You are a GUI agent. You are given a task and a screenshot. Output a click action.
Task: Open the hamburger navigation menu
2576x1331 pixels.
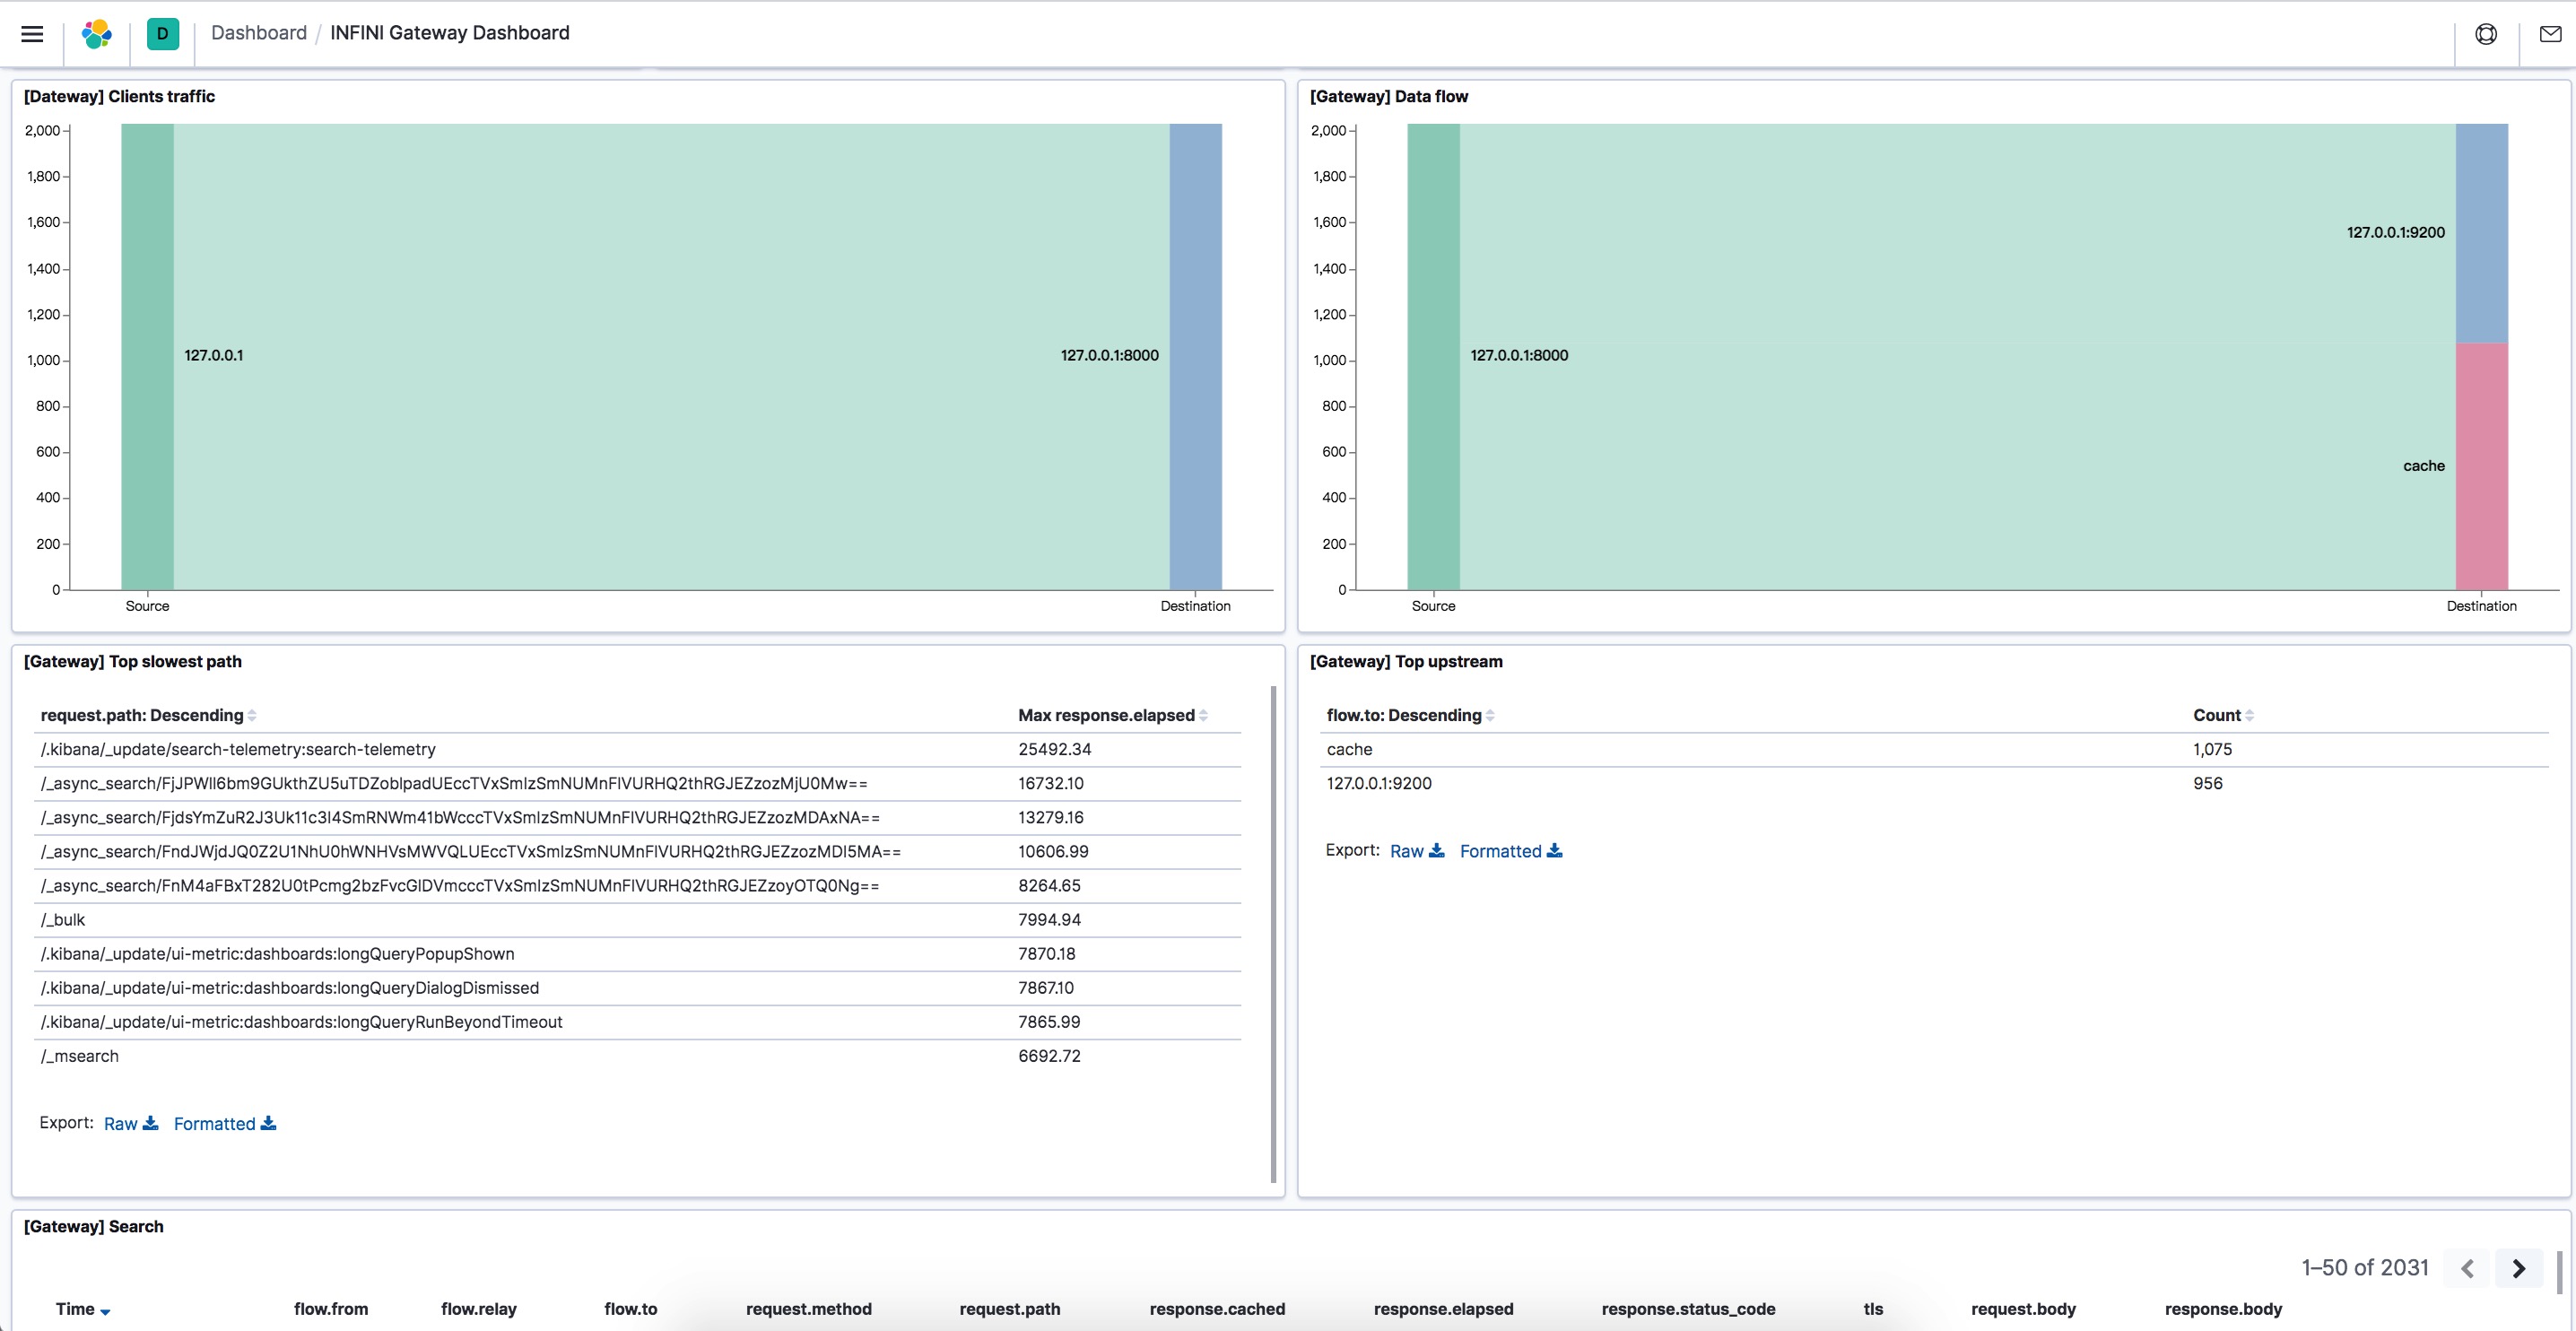(32, 34)
